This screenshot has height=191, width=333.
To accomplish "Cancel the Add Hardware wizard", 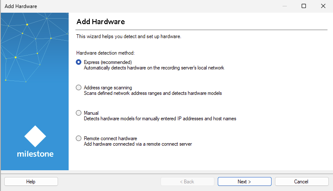I will [x=302, y=182].
